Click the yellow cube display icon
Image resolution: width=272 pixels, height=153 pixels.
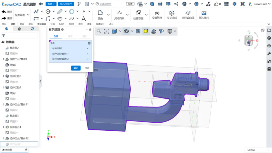[x=146, y=31]
